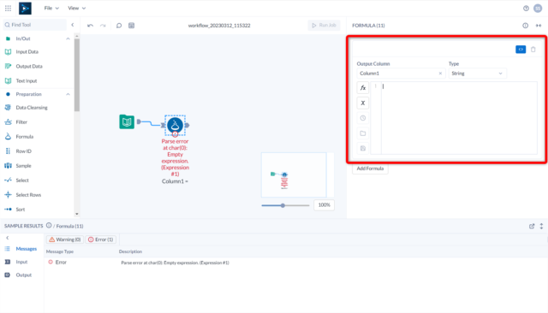Click the Find Tool search field
This screenshot has width=548, height=313.
[35, 25]
